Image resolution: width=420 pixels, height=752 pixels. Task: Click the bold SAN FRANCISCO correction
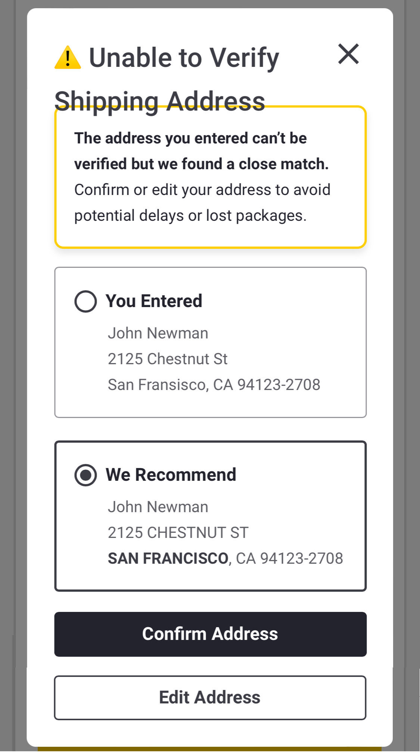pyautogui.click(x=168, y=558)
